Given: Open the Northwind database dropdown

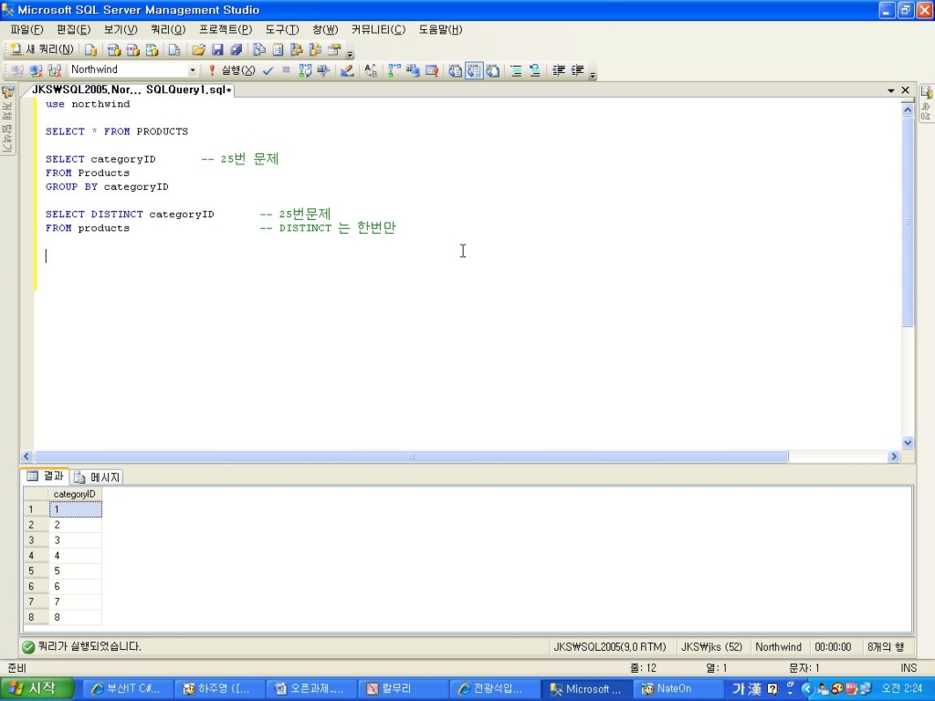Looking at the screenshot, I should [193, 70].
